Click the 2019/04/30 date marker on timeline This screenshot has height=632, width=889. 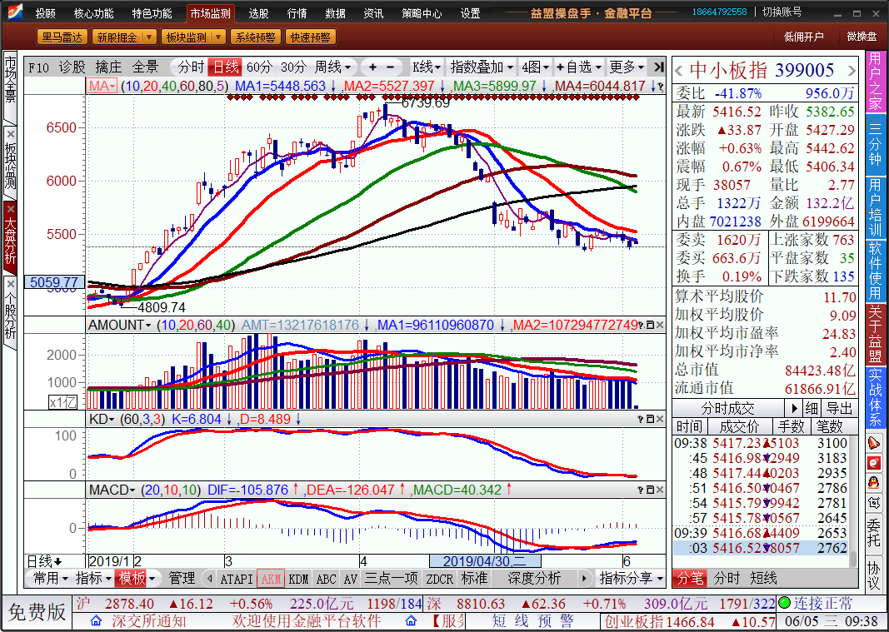tap(484, 561)
